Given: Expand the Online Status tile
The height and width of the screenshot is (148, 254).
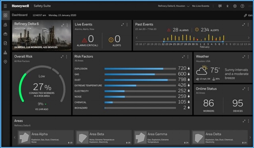Looking at the screenshot, I should coord(244,89).
